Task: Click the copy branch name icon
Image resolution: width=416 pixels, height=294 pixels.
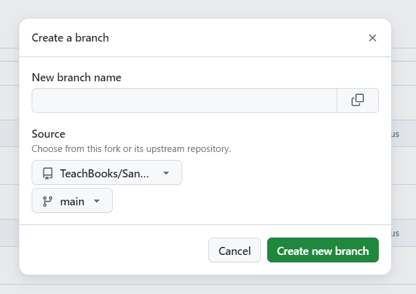Action: tap(358, 100)
